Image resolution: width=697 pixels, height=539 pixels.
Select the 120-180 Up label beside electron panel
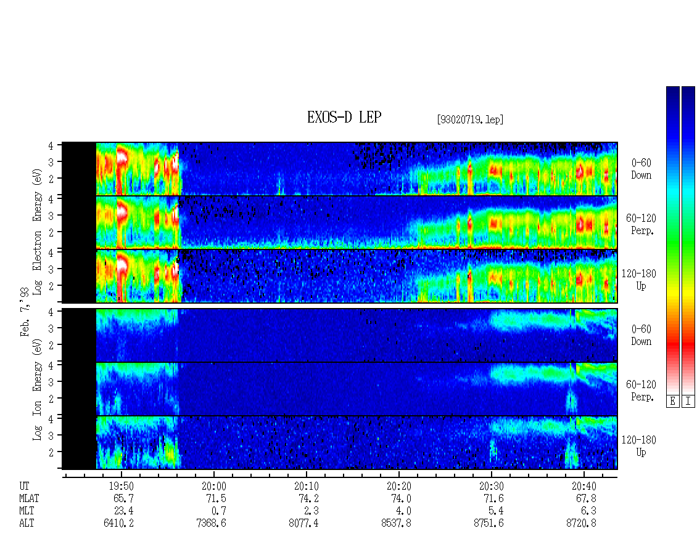pyautogui.click(x=639, y=280)
